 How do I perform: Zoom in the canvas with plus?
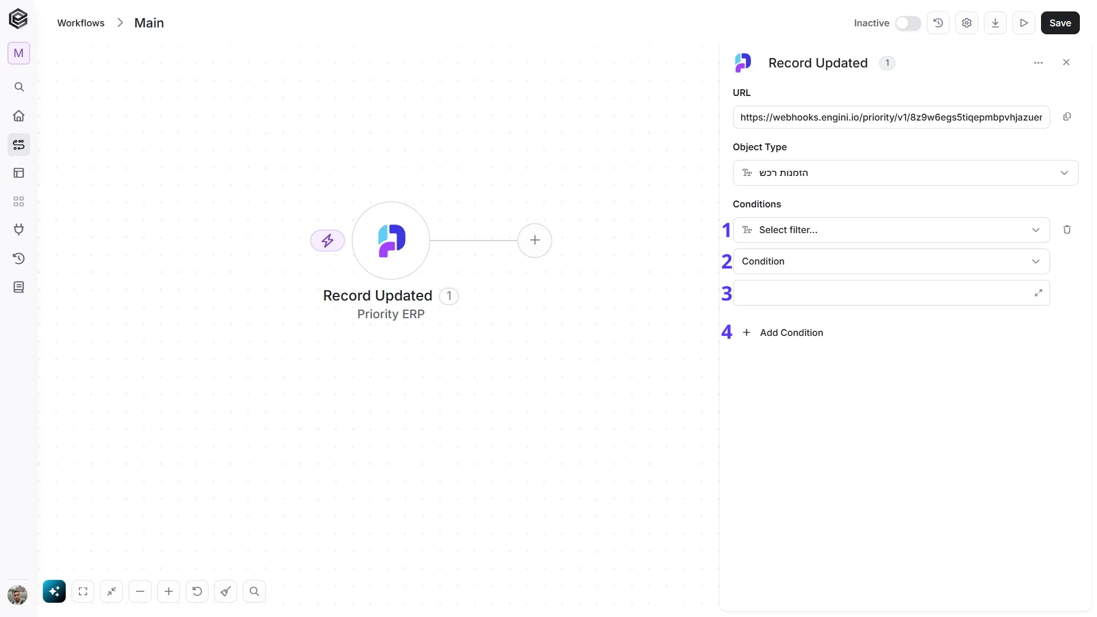pos(169,591)
